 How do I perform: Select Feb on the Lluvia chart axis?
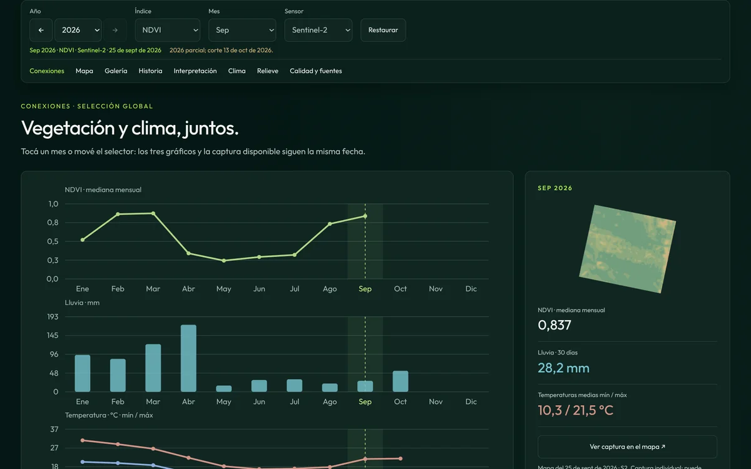[x=118, y=401]
